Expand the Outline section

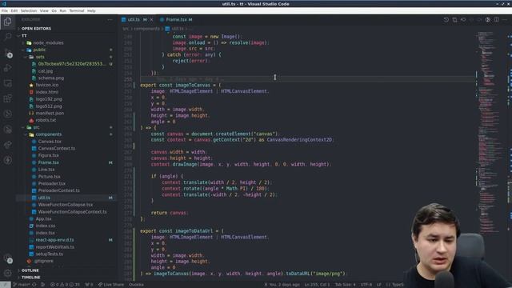[x=66, y=270]
